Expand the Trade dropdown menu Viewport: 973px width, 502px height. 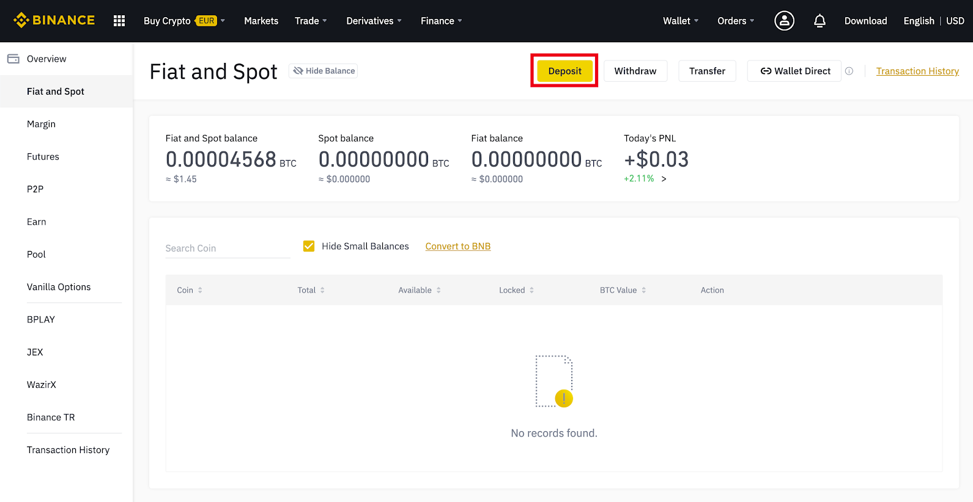311,21
